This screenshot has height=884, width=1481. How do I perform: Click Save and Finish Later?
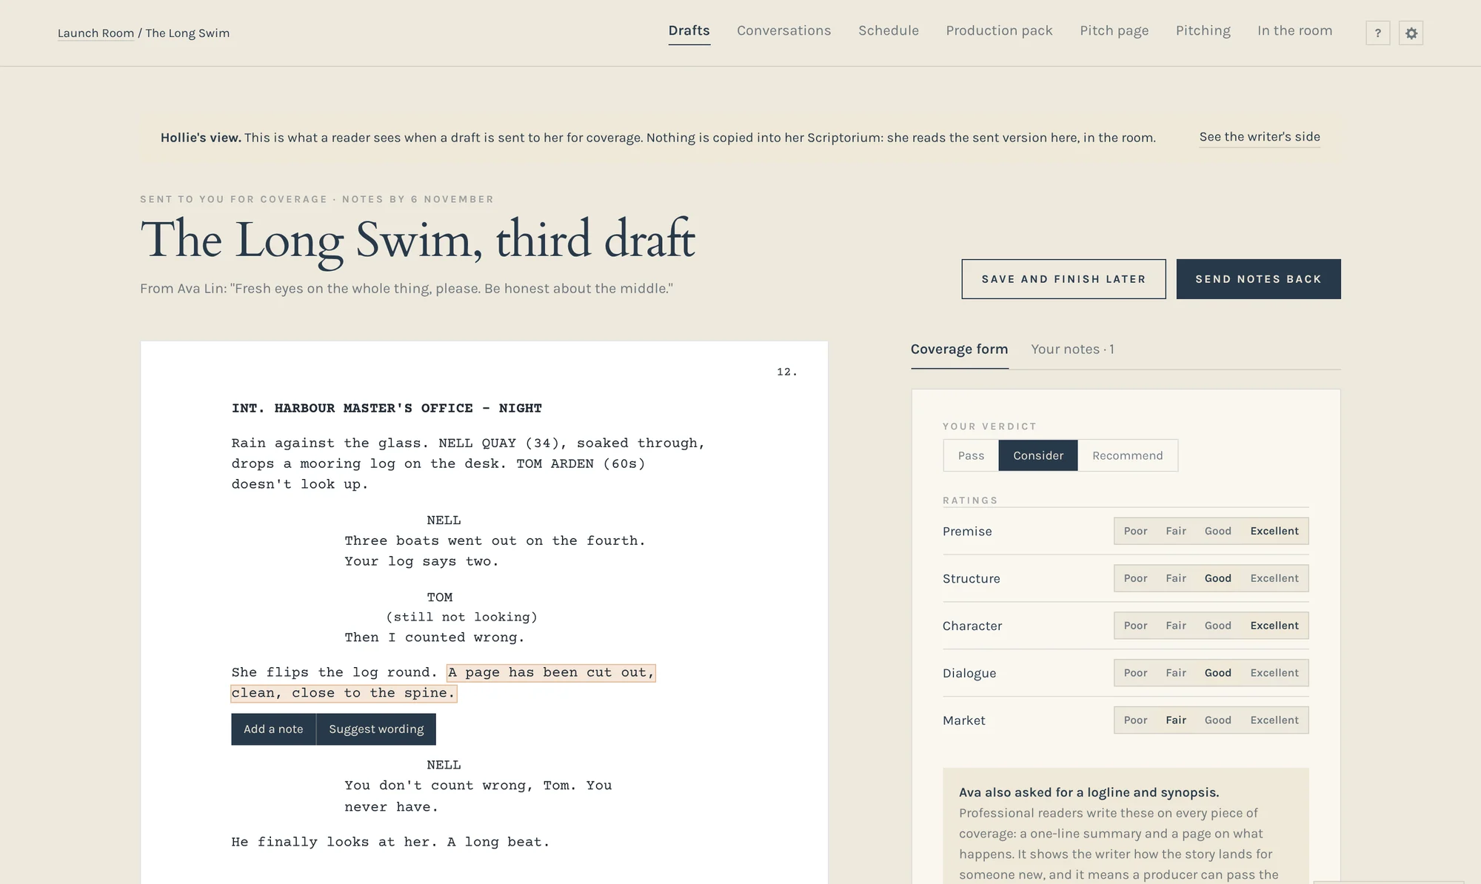(1063, 279)
